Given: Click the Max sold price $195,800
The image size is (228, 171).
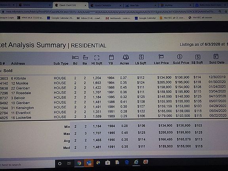Looking at the screenshot, I should 183,133.
